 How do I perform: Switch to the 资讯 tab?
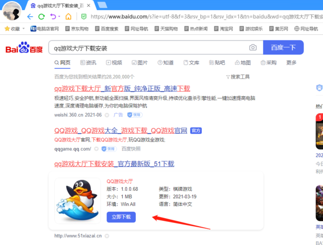(88, 62)
